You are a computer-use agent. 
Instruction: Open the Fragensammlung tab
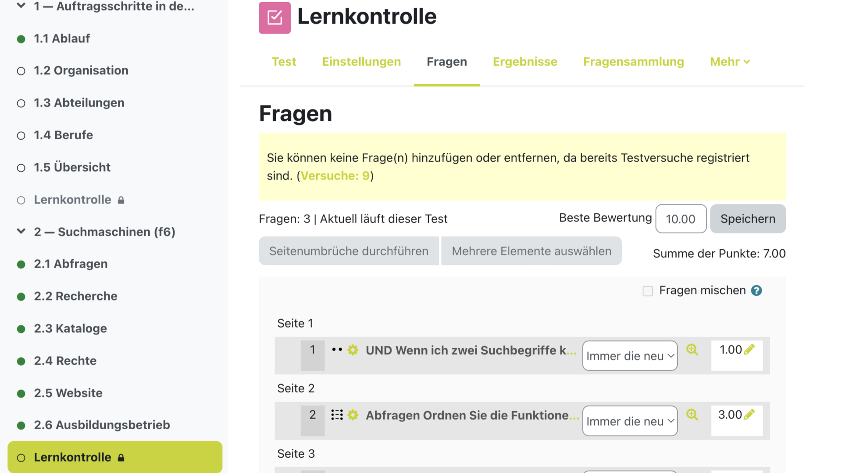pos(633,62)
